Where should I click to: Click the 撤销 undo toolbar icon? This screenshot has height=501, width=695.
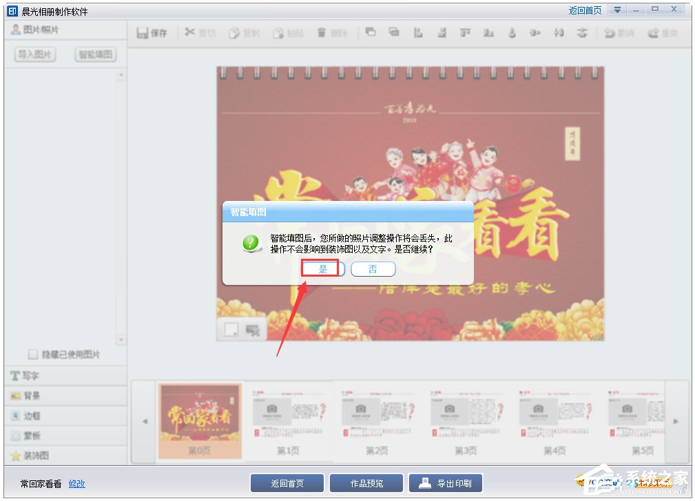coord(619,32)
